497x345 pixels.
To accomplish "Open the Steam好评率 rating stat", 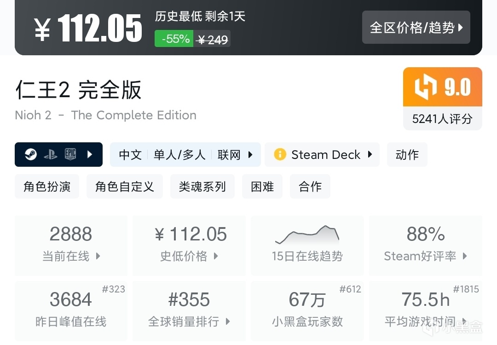I will pos(425,245).
